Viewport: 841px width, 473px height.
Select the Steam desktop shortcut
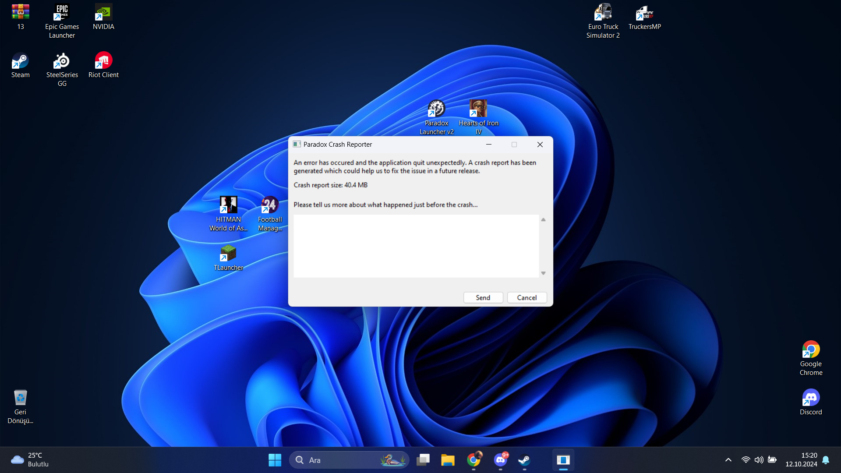pyautogui.click(x=20, y=61)
